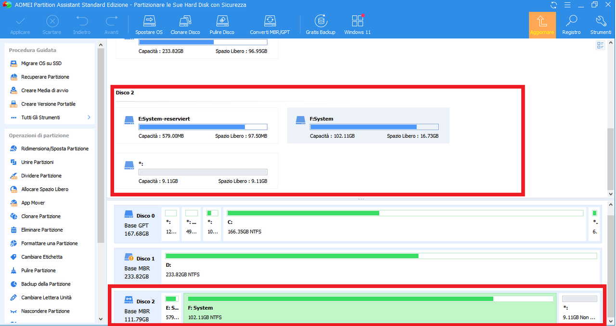Expand Tutti Gli Strumenti arrow
Screen dimensions: 616x326
click(89, 117)
